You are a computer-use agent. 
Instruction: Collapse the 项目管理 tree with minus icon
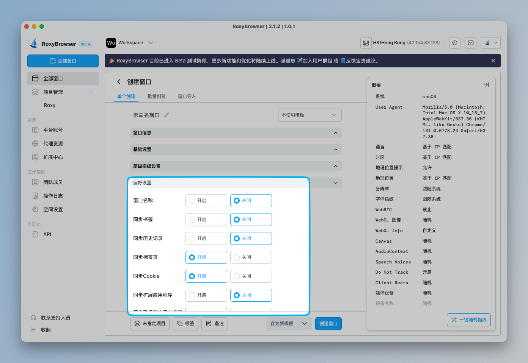91,92
